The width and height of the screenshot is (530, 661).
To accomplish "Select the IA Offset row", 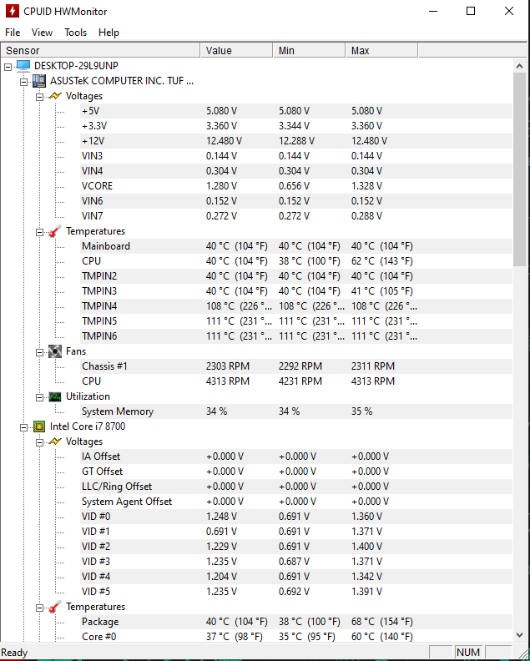I will pos(296,457).
